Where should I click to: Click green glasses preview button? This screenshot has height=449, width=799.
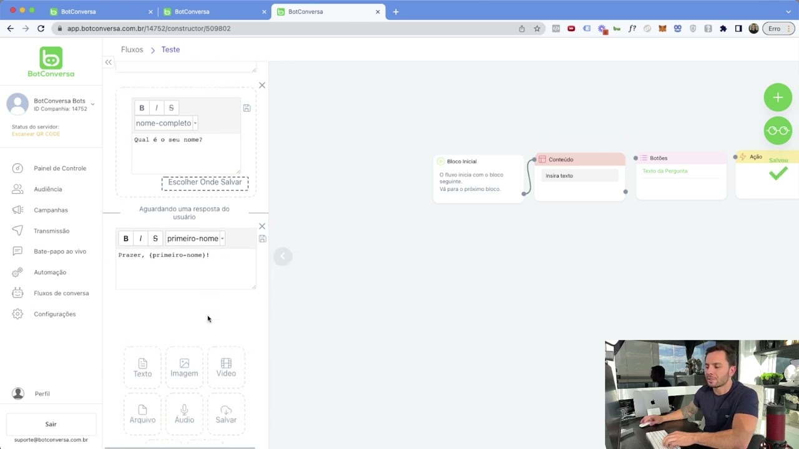(x=778, y=130)
